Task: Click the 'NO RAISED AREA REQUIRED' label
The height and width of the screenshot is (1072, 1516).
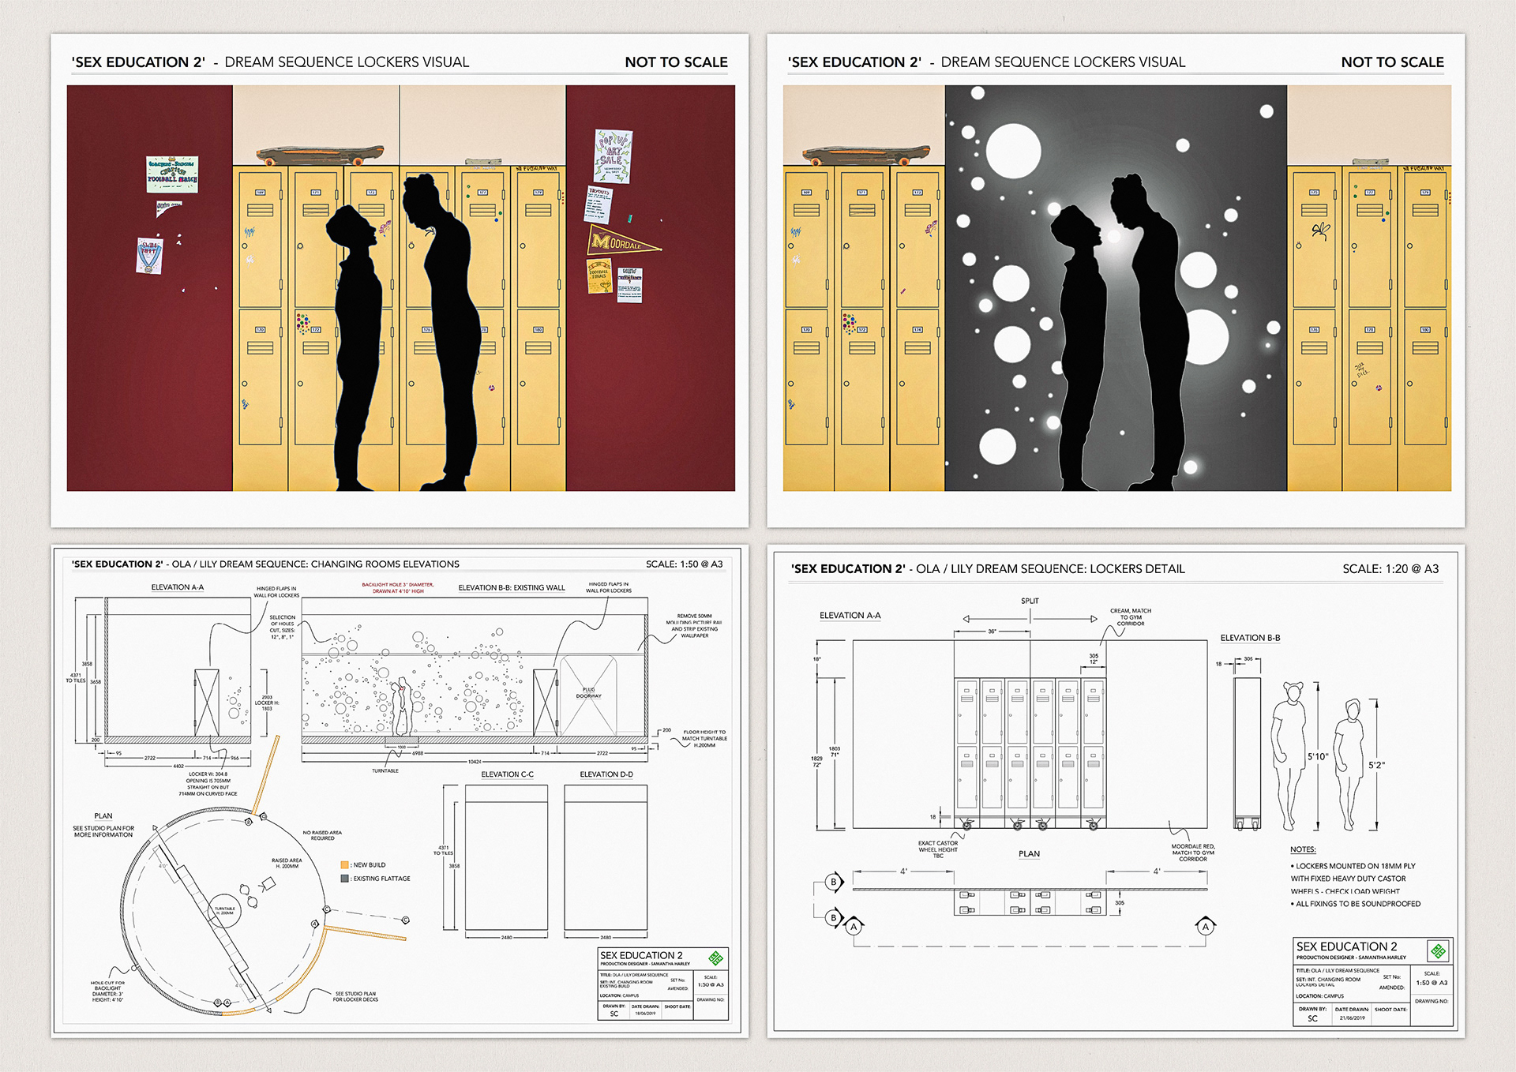Action: (322, 835)
